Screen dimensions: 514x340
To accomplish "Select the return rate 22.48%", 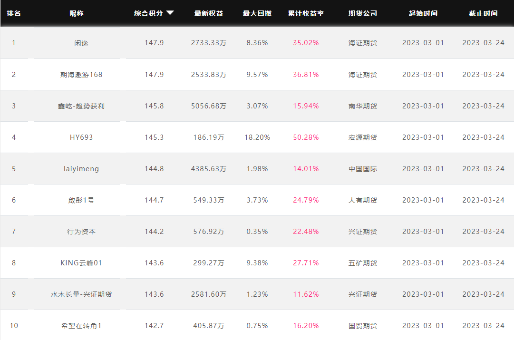I will (x=306, y=232).
